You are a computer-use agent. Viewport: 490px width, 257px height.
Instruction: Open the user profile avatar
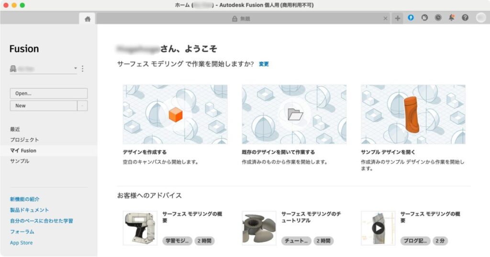pos(480,18)
